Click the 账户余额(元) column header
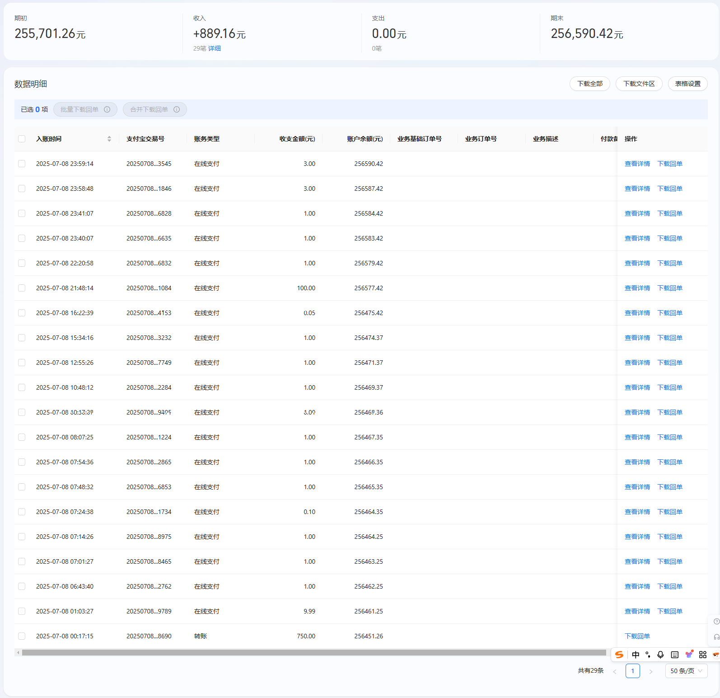This screenshot has height=698, width=720. tap(365, 139)
